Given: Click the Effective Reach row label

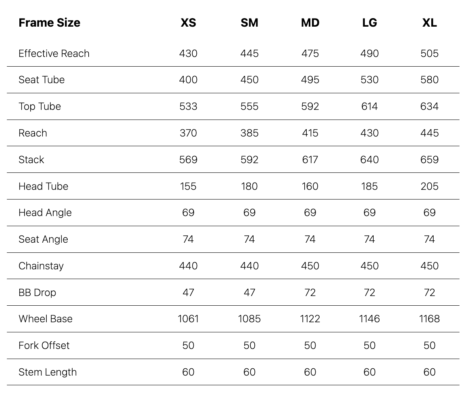Looking at the screenshot, I should (54, 53).
